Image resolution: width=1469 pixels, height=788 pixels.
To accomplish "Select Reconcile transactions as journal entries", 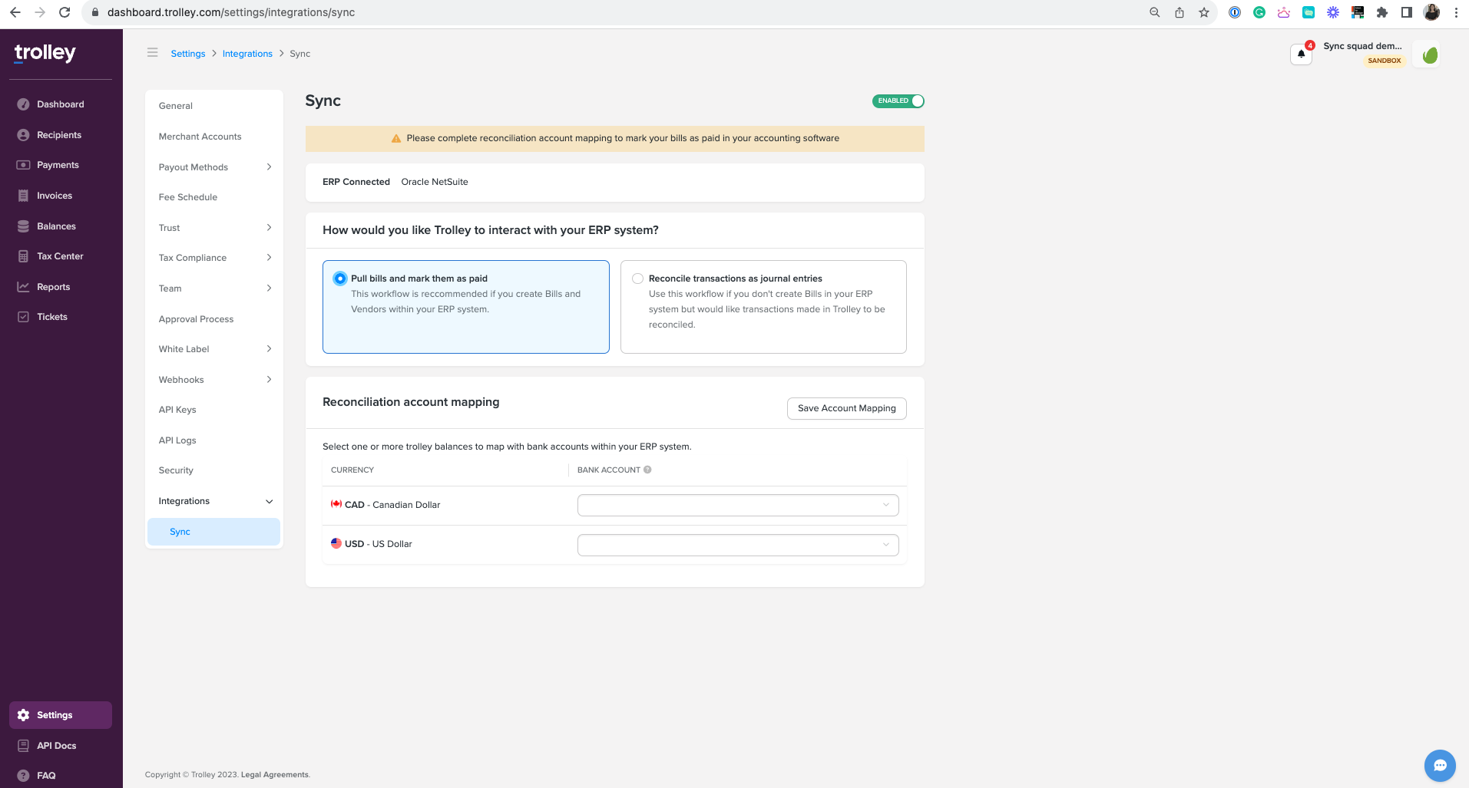I will point(638,279).
